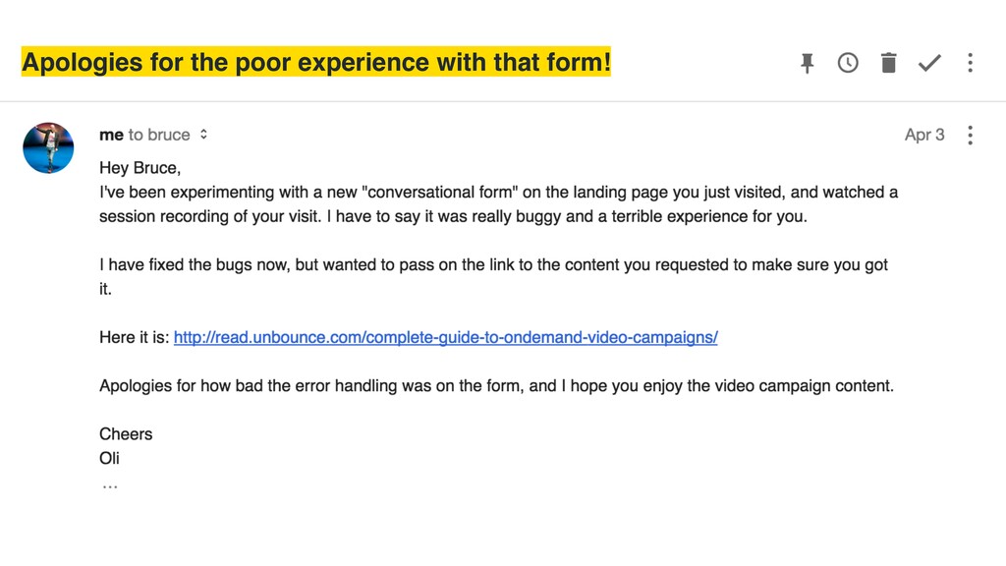Open thread options beside the checkmark icon
The width and height of the screenshot is (1006, 566).
coord(970,63)
